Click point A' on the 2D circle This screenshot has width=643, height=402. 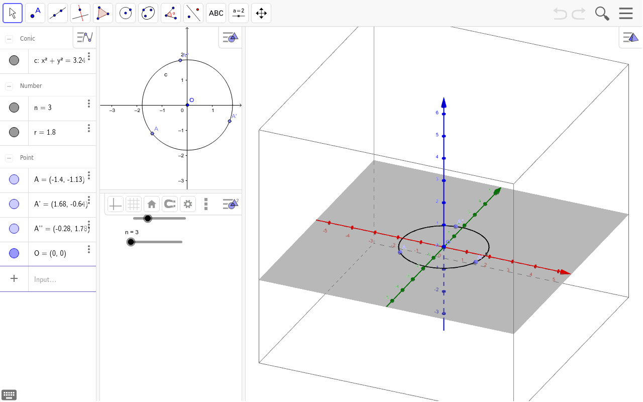[x=230, y=121]
